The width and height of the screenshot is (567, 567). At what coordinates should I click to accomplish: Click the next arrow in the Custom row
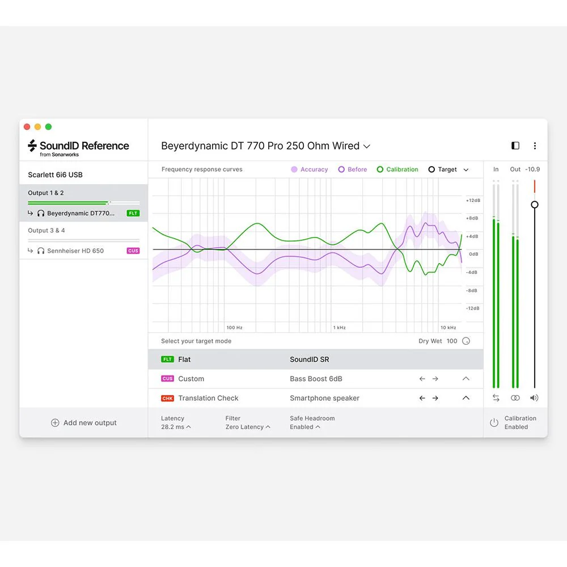click(435, 379)
